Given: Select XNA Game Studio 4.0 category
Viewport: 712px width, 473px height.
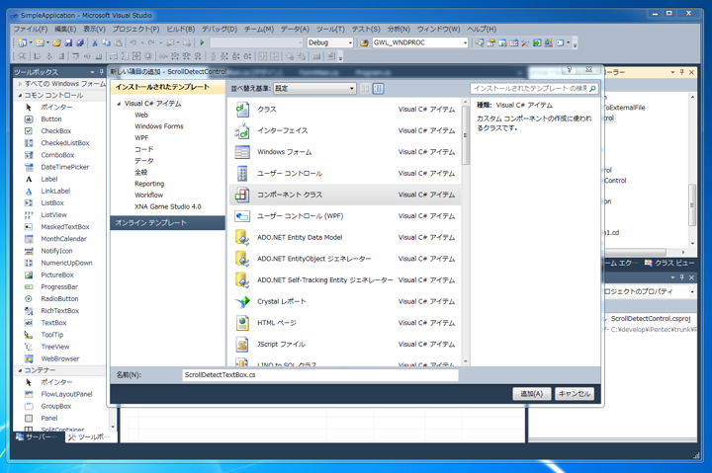Looking at the screenshot, I should coord(167,206).
